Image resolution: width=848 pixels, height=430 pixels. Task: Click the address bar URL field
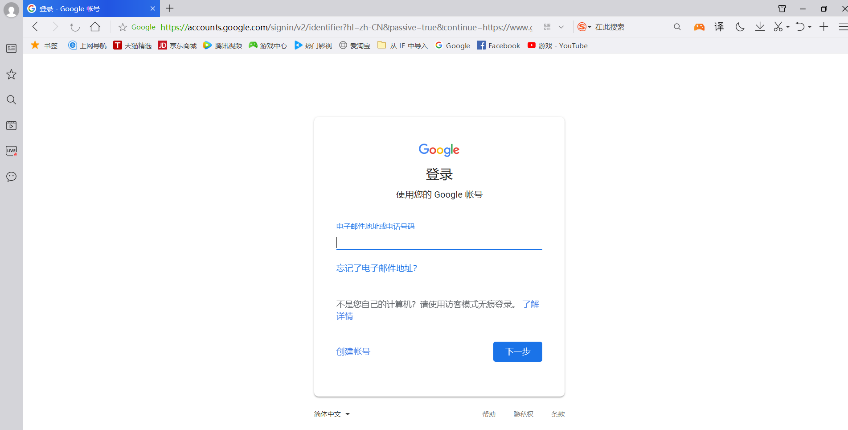click(346, 27)
